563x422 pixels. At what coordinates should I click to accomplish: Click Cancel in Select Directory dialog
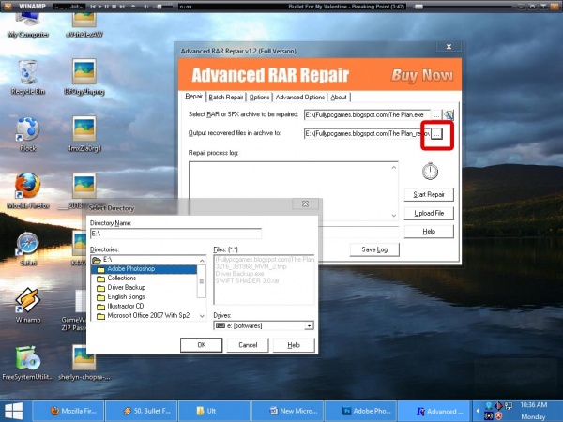tap(248, 345)
